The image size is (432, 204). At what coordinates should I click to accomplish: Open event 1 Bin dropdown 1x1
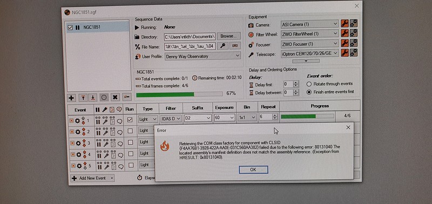tap(247, 117)
